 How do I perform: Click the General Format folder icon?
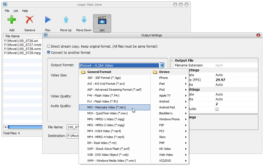click(83, 72)
